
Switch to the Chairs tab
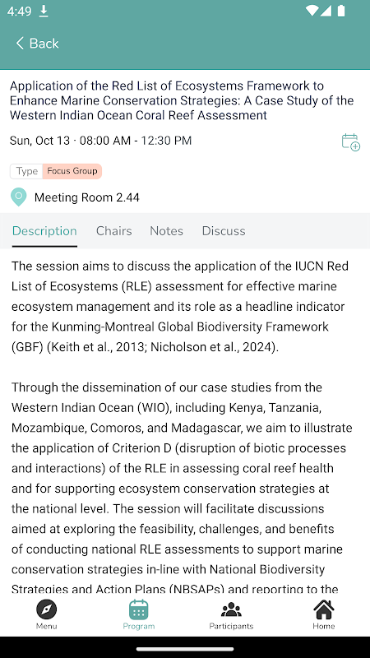[x=113, y=231]
